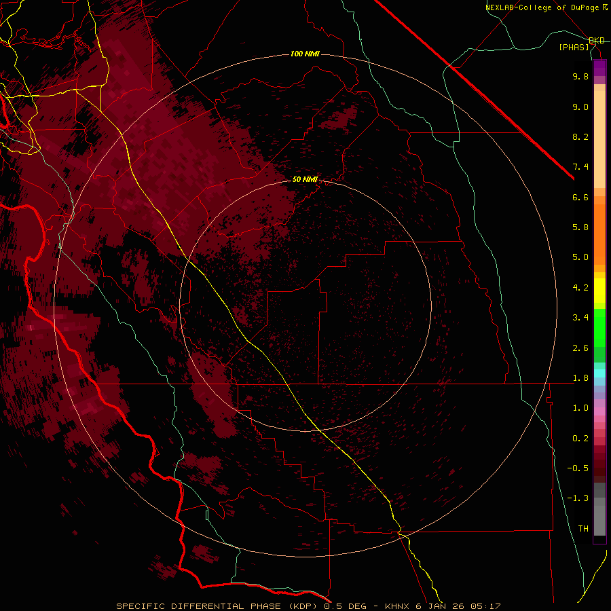Click the 100 NMI range ring label
This screenshot has width=611, height=611.
pyautogui.click(x=305, y=54)
